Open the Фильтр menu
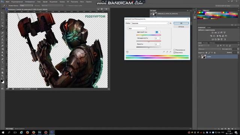This screenshot has height=135, width=240. tap(62, 1)
